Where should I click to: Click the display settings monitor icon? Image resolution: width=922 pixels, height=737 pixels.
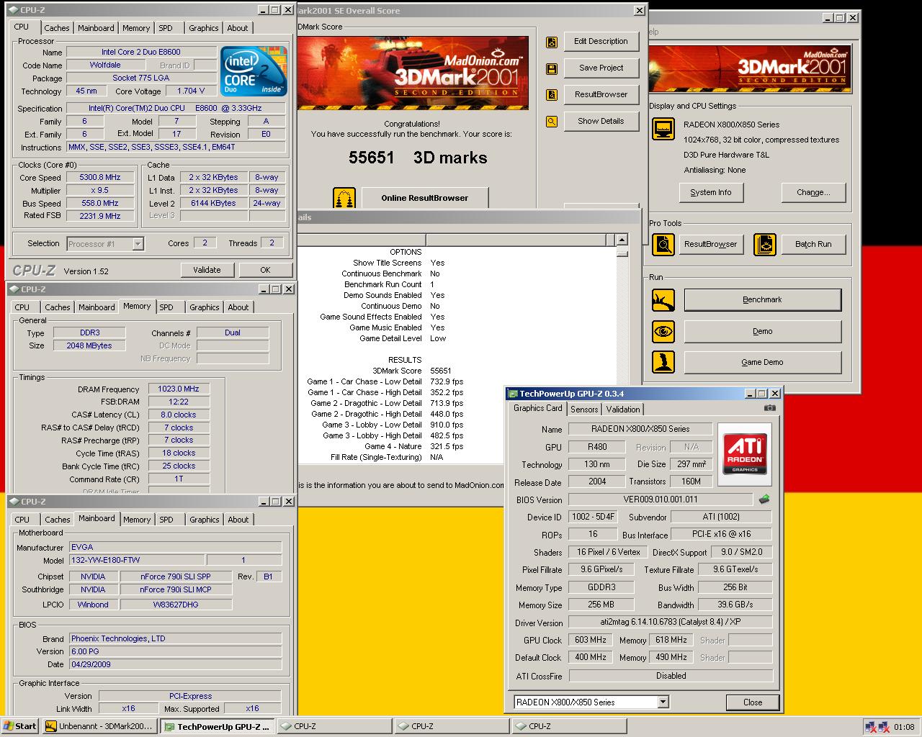[x=663, y=129]
